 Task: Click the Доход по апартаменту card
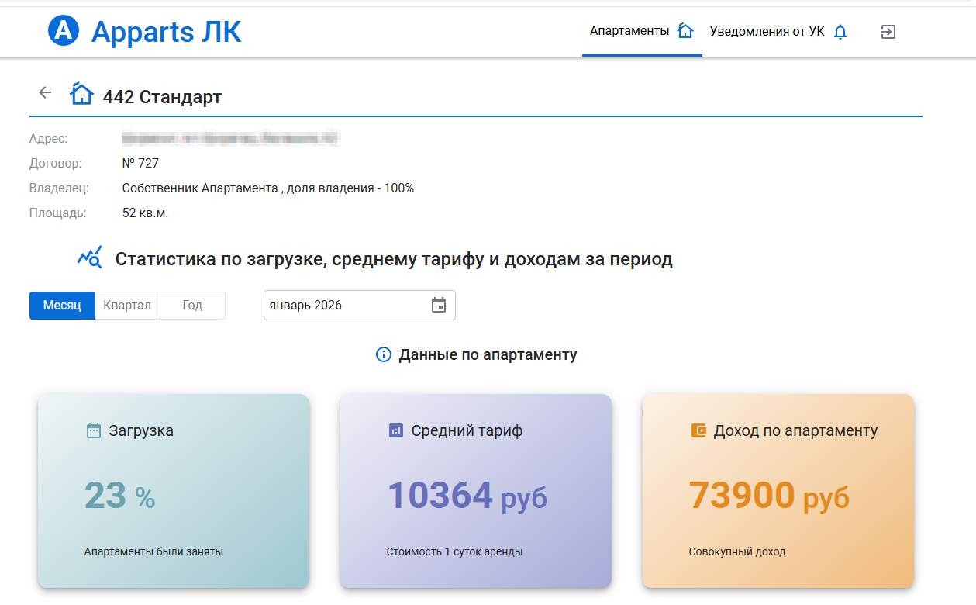(778, 490)
